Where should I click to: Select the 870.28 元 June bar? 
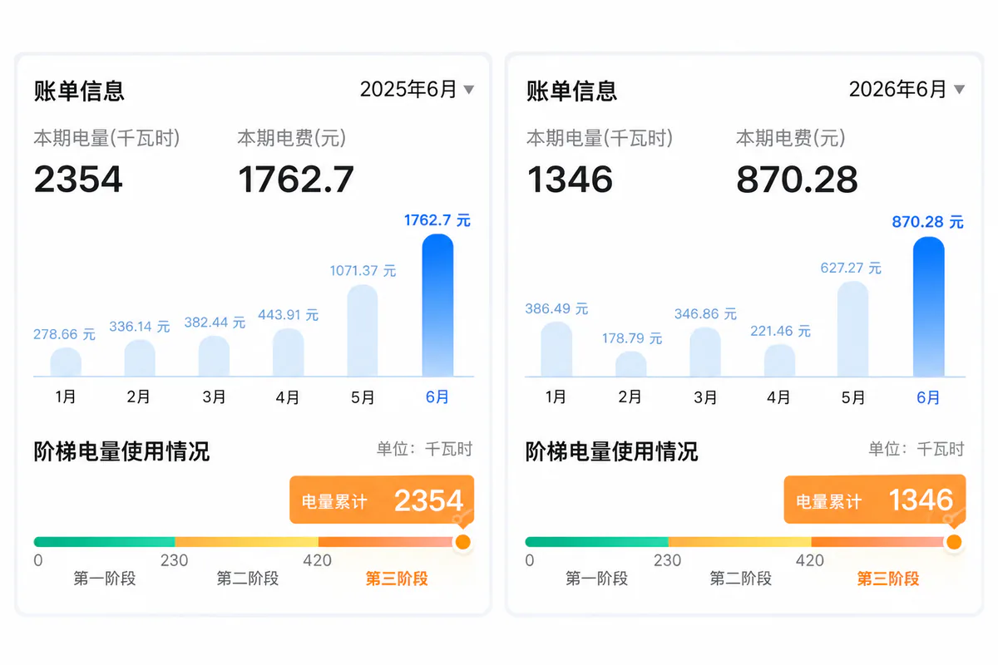pos(928,307)
